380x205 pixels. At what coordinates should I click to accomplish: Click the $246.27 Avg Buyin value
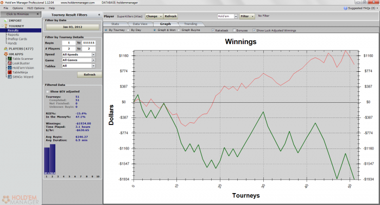tap(81, 136)
